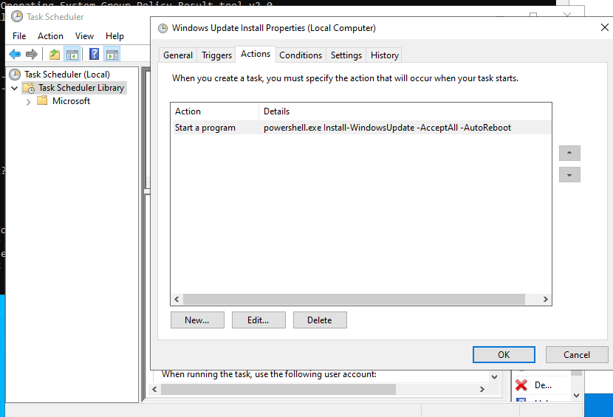The image size is (613, 417).
Task: Open the Settings tab
Action: pyautogui.click(x=346, y=55)
